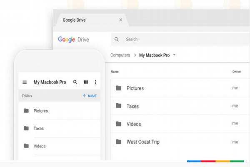Open Taxes folder row in browser
Viewport: 250px width, 167px height.
coord(180,106)
